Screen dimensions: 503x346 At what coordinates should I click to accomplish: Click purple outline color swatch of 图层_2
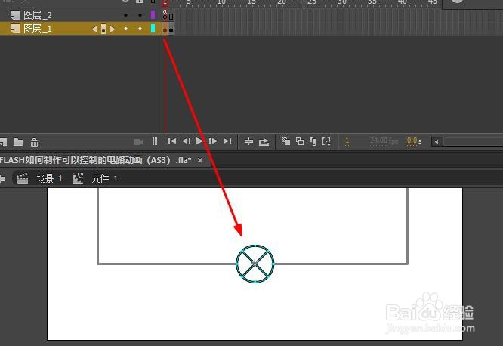(153, 14)
